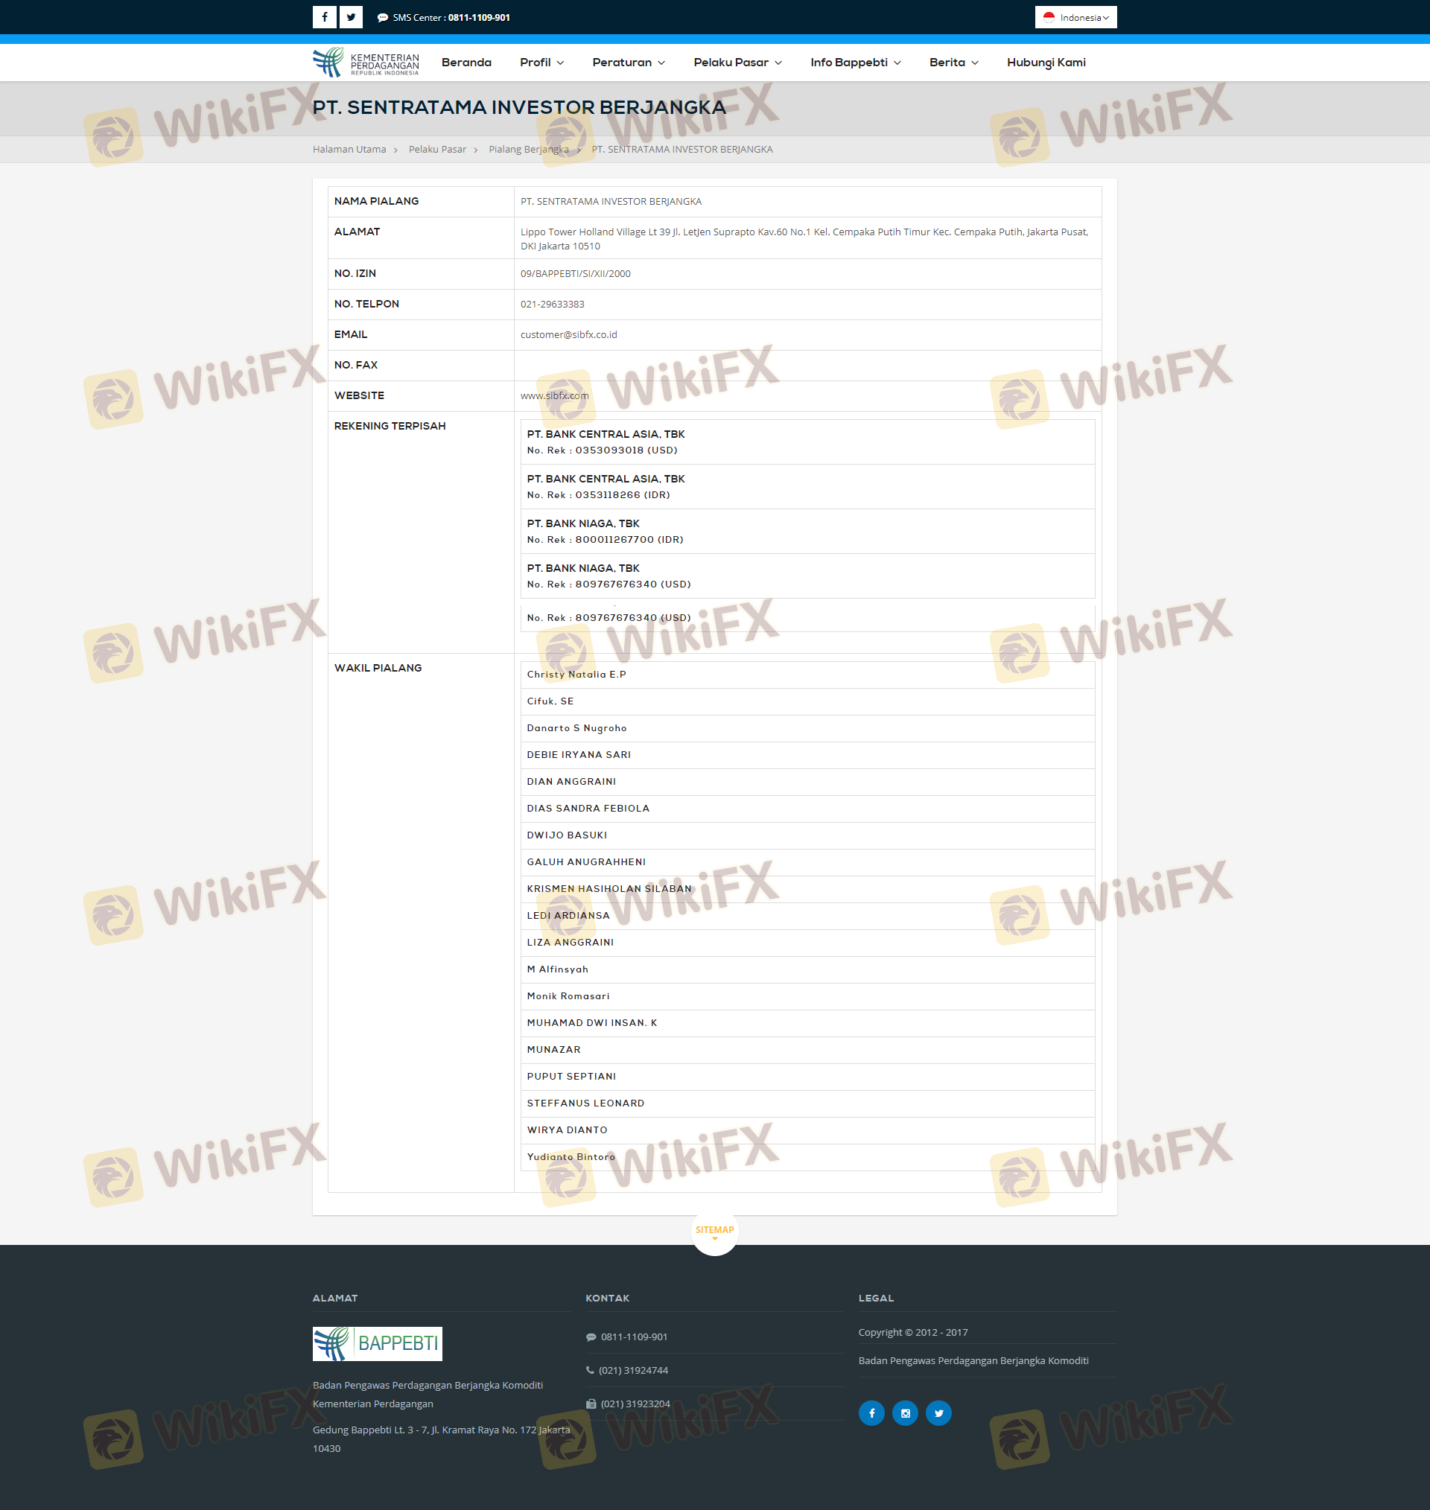The height and width of the screenshot is (1510, 1430).
Task: Click the phone number 021-29633383
Action: click(553, 304)
